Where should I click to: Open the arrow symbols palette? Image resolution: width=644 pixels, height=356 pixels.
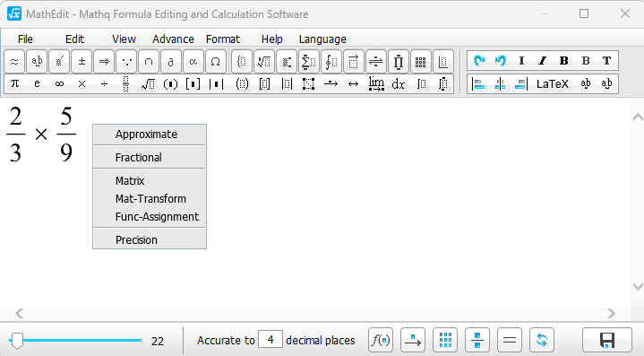104,62
